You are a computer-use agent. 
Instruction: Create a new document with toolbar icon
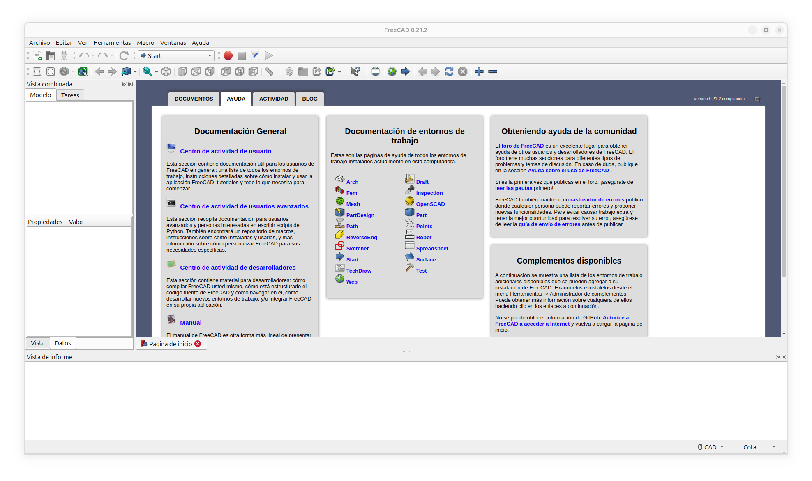(37, 55)
